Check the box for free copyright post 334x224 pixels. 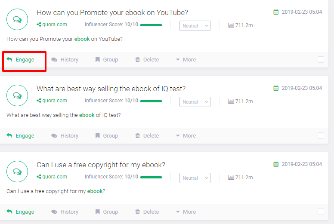(x=321, y=212)
